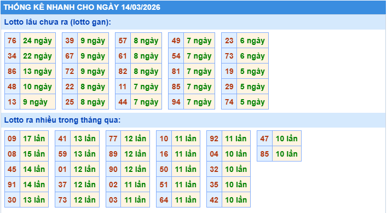Screen dimensions: 387x213
Task: Click the "8 ngày" cell beside number 61
Action: [146, 56]
